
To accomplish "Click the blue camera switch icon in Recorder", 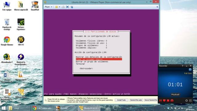I will click(x=190, y=70).
